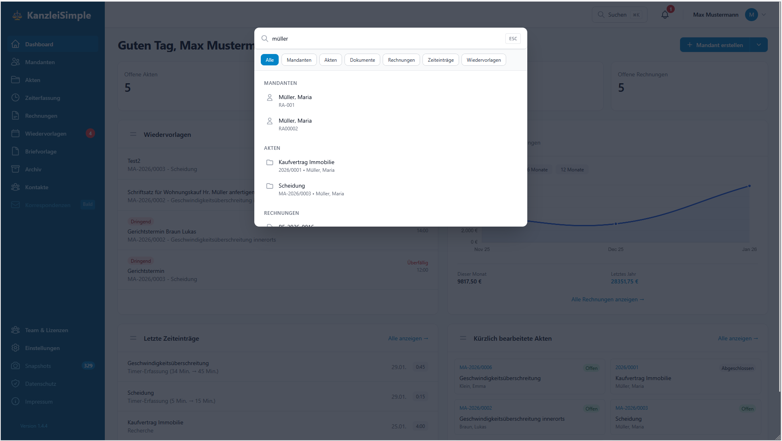This screenshot has width=782, height=441.
Task: Filter search results by Dokumente
Action: click(x=362, y=60)
